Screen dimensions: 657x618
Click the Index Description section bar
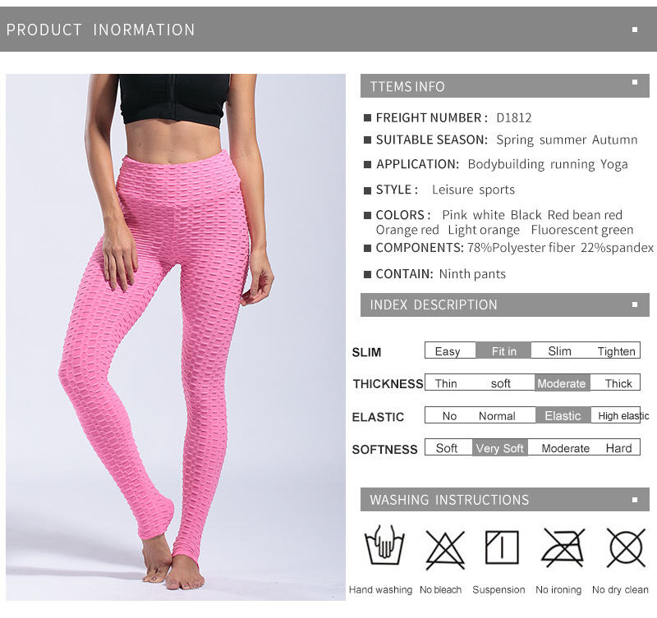[505, 304]
